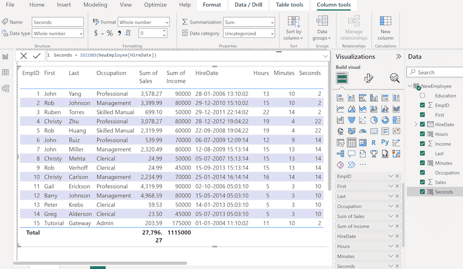This screenshot has height=269, width=463.
Task: Open the Modeling menu
Action: (x=95, y=5)
